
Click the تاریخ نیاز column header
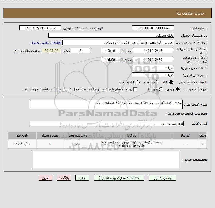(x=22, y=136)
